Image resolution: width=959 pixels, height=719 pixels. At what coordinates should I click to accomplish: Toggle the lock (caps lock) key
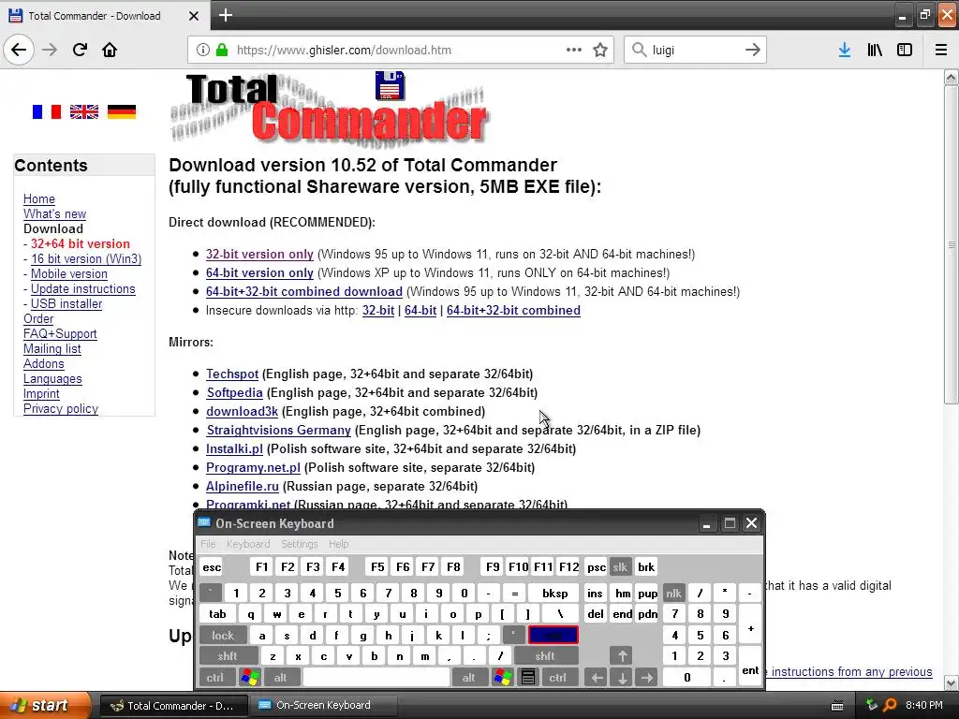click(x=223, y=636)
